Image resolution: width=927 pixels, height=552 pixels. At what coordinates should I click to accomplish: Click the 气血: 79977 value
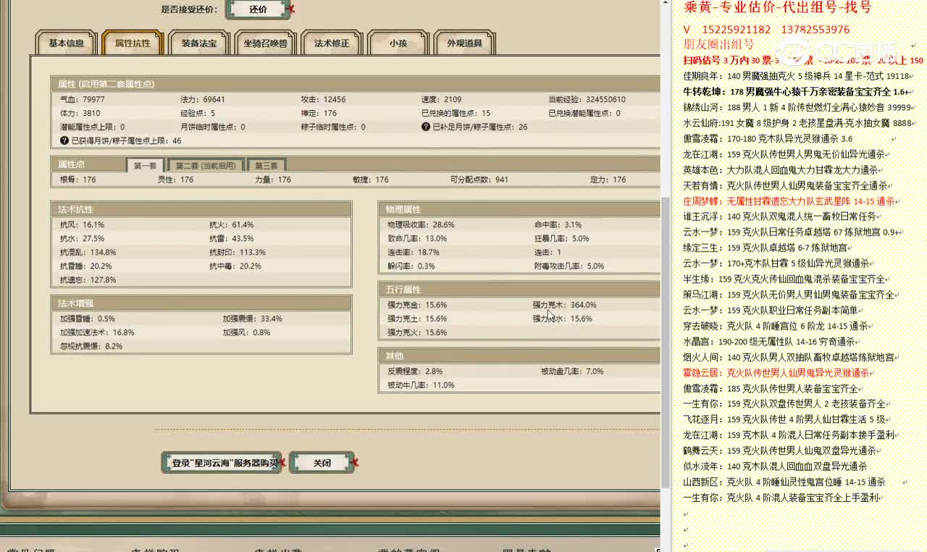pyautogui.click(x=82, y=99)
